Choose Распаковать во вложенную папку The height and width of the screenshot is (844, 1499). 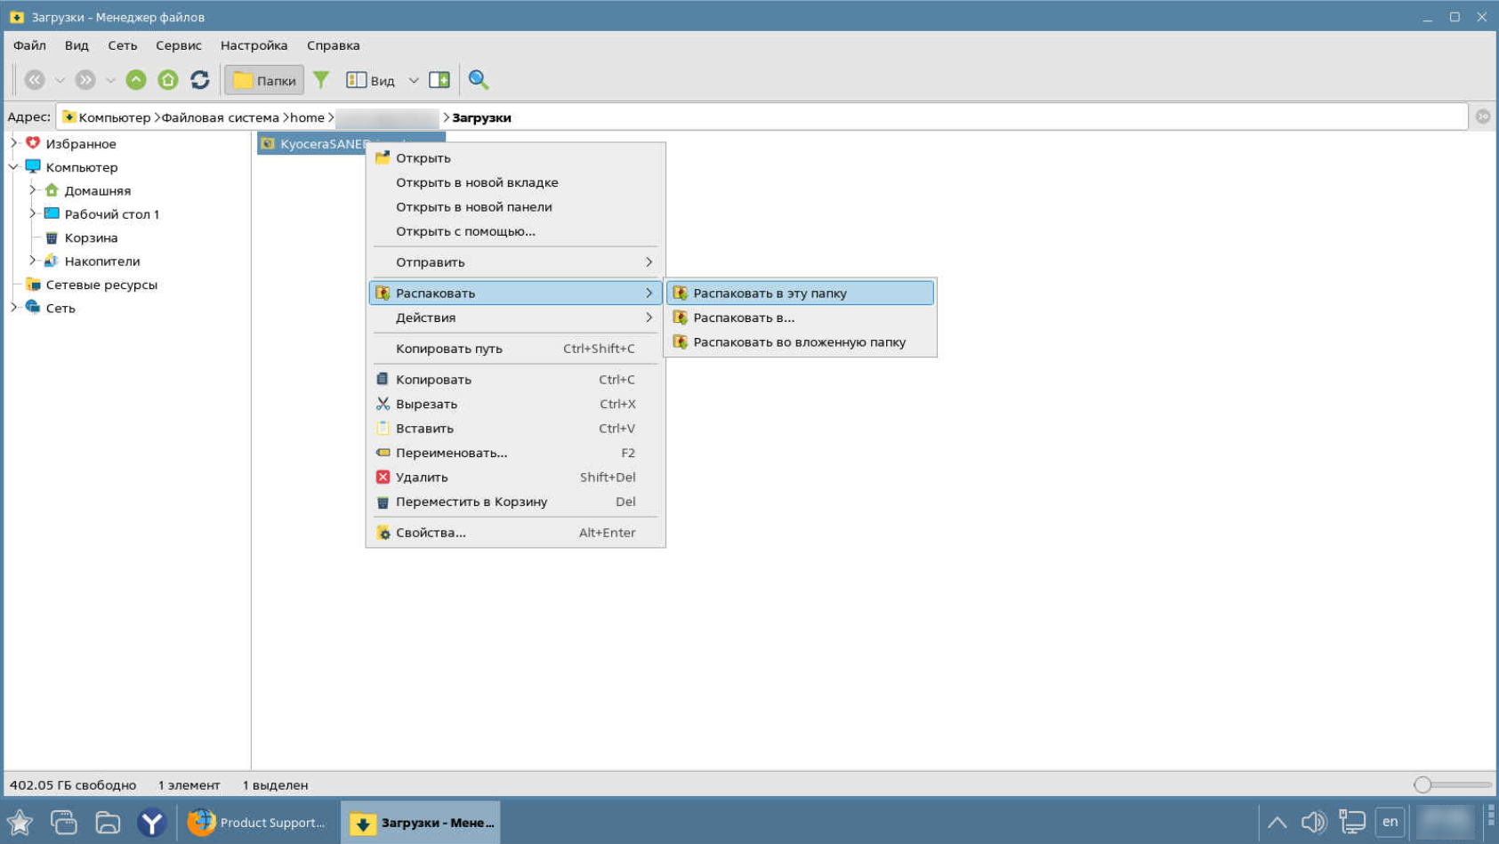pyautogui.click(x=799, y=342)
